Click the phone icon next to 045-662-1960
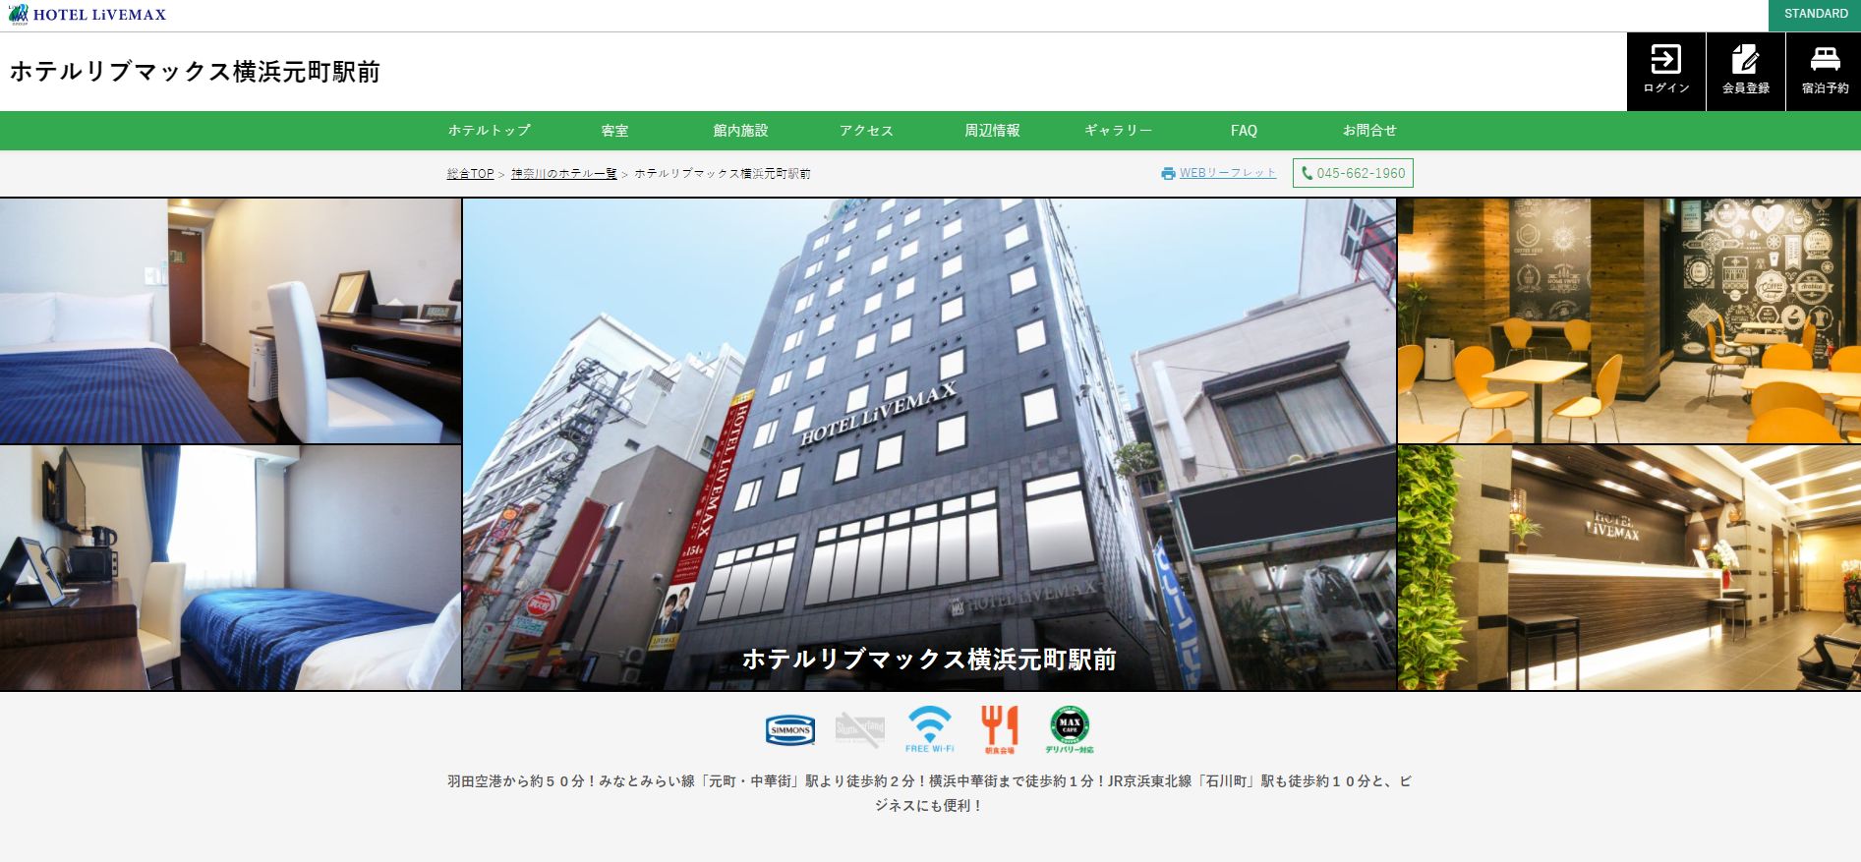Image resolution: width=1861 pixels, height=862 pixels. [1307, 173]
